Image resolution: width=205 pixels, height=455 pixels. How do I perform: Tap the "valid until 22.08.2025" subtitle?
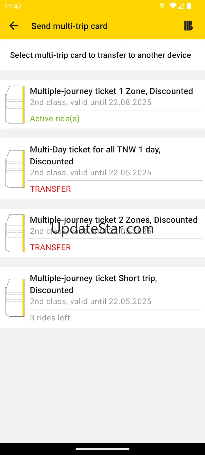91,102
